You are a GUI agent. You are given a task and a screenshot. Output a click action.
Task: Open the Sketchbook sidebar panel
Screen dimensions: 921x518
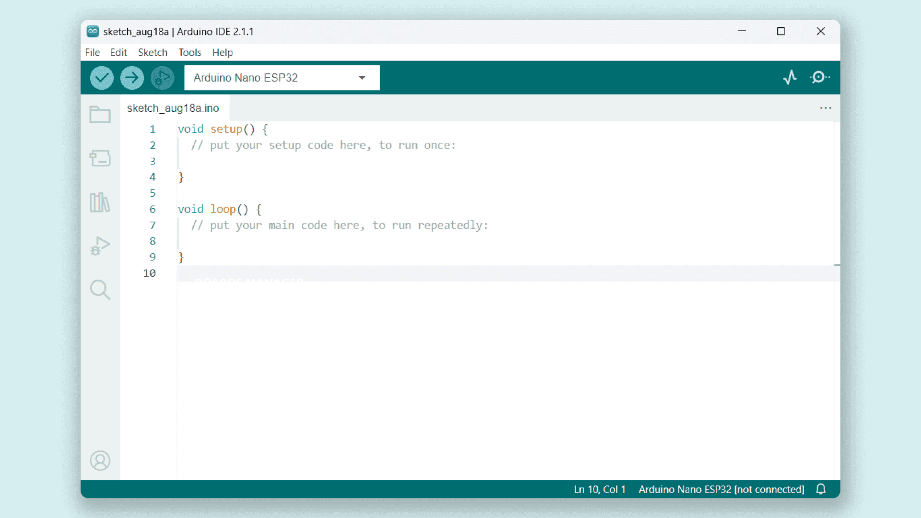coord(100,115)
